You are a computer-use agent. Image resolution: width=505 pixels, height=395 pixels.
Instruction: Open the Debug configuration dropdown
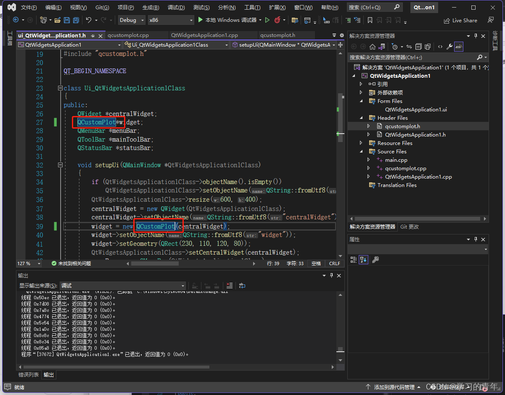(131, 20)
